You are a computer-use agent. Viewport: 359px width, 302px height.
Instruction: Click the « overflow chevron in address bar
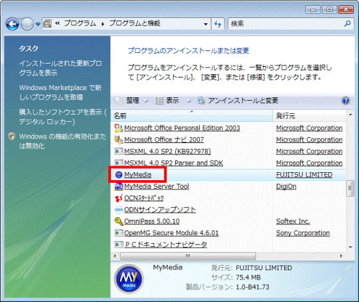tap(57, 23)
